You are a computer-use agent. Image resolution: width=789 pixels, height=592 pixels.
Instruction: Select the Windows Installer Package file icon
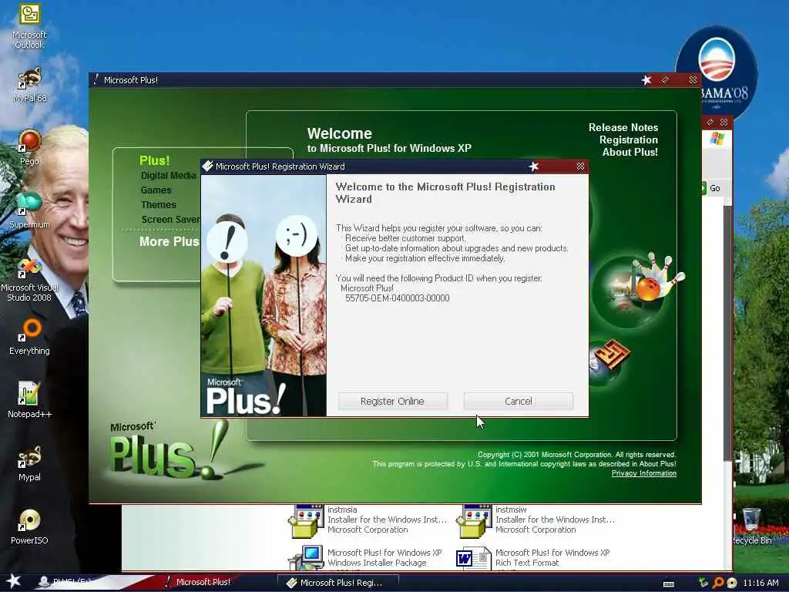[306, 558]
